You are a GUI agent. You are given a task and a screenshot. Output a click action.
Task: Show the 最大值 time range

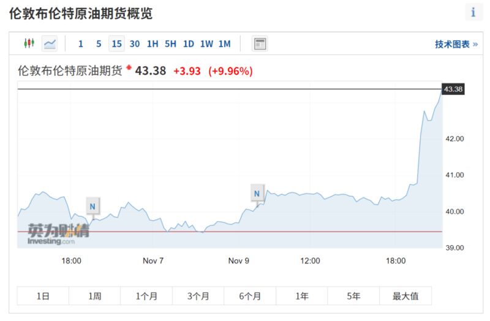(405, 296)
